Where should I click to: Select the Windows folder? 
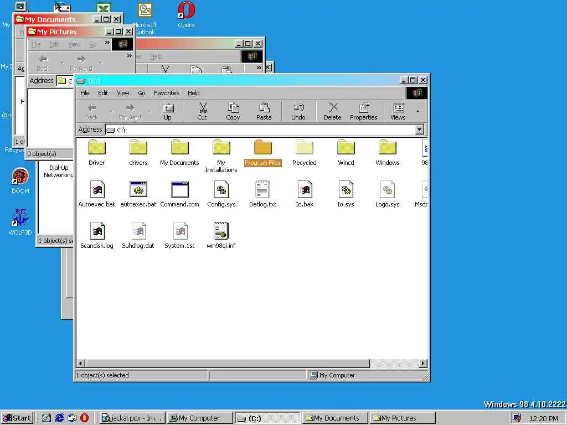coord(387,153)
